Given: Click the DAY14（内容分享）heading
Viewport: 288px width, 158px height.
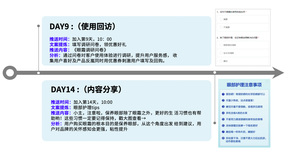Looking at the screenshot, I should (86, 90).
